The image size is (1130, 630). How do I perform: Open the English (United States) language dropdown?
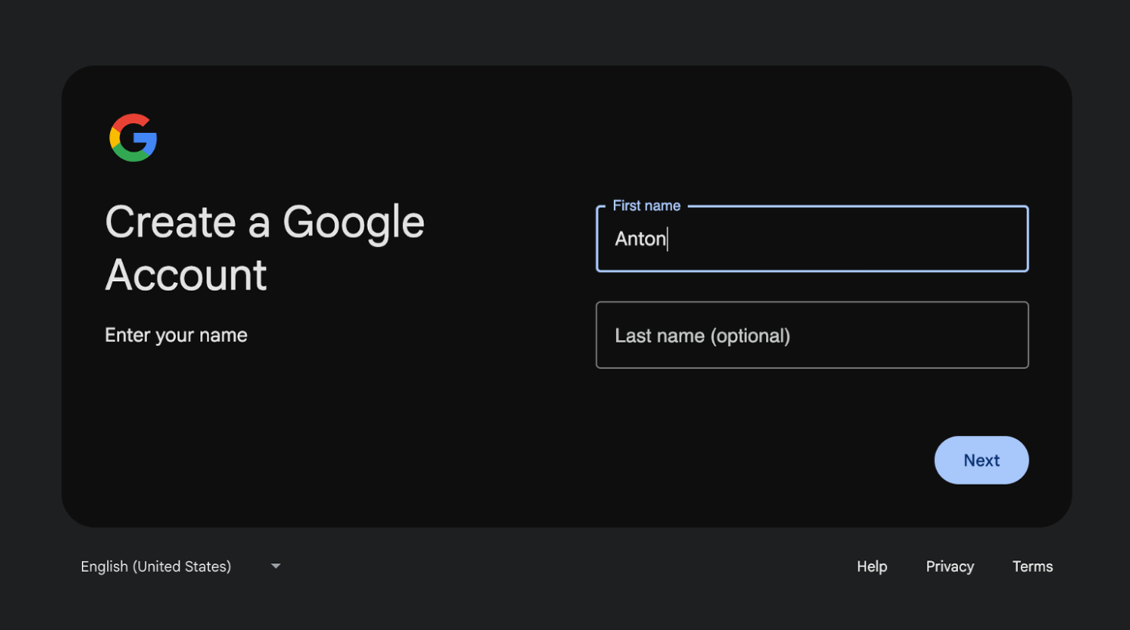[181, 567]
